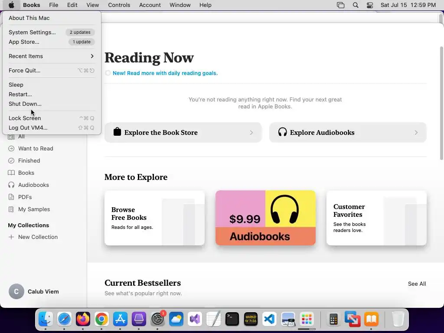The image size is (444, 333).
Task: Open Visual Studio Code blue dock icon
Action: pyautogui.click(x=269, y=319)
